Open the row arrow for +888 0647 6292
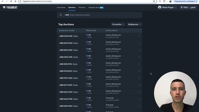The image size is (199, 112). (139, 92)
